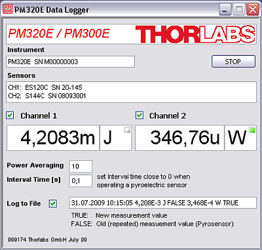
Task: Uncheck the Channel 1 checkbox
Action: click(10, 115)
